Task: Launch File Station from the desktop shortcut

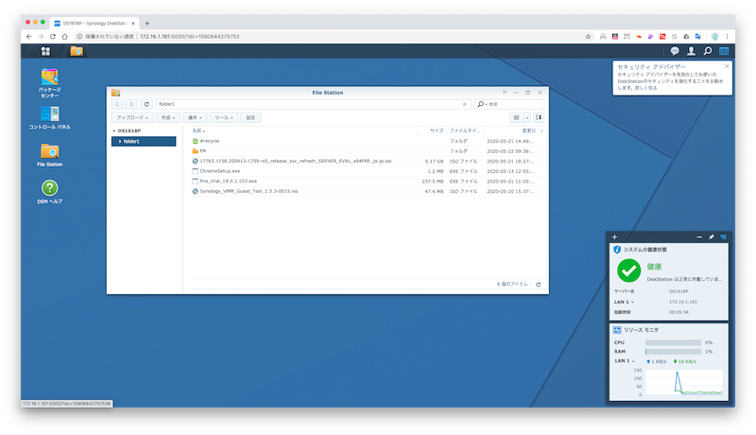Action: [x=50, y=155]
